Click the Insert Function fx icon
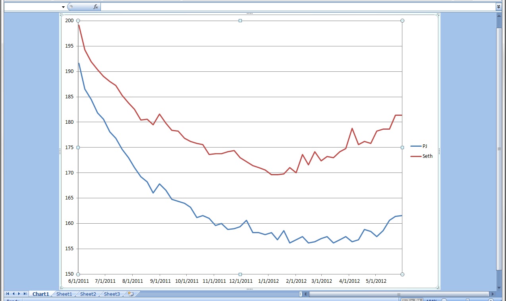The image size is (506, 301). point(96,7)
